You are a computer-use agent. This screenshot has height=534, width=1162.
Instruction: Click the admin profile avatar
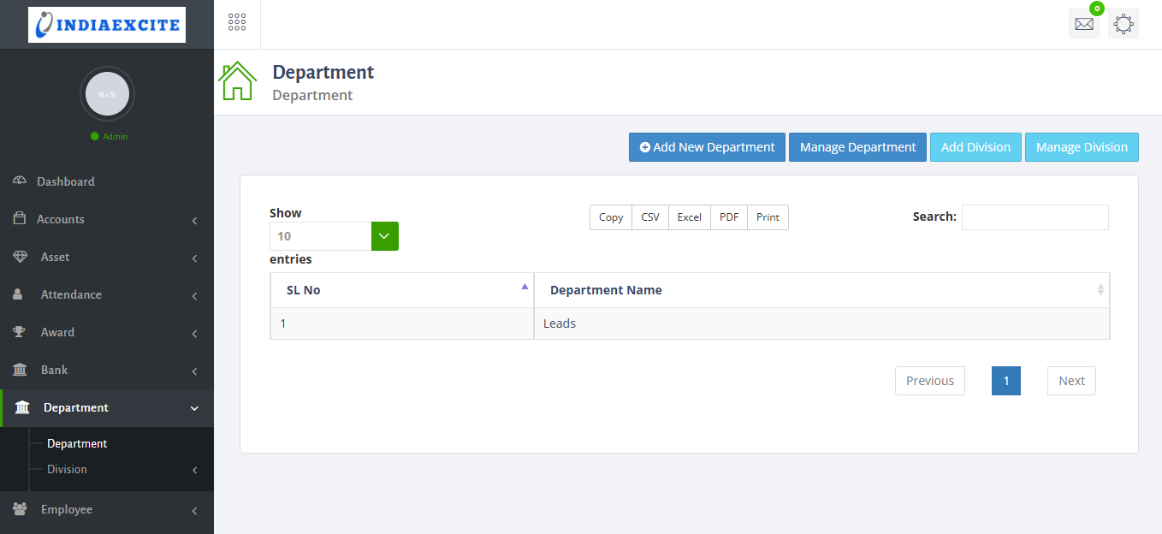(107, 94)
